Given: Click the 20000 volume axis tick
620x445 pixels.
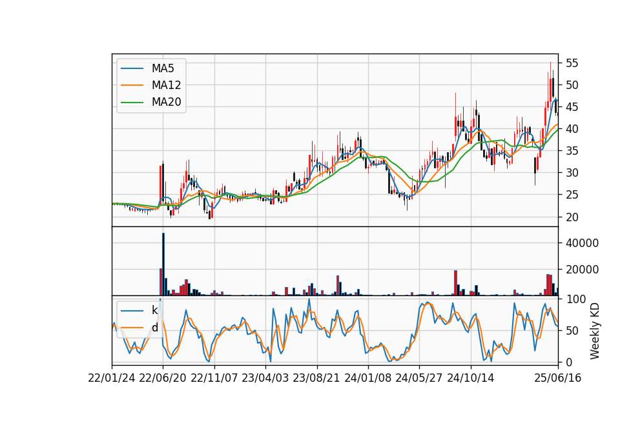Looking at the screenshot, I should tap(582, 270).
